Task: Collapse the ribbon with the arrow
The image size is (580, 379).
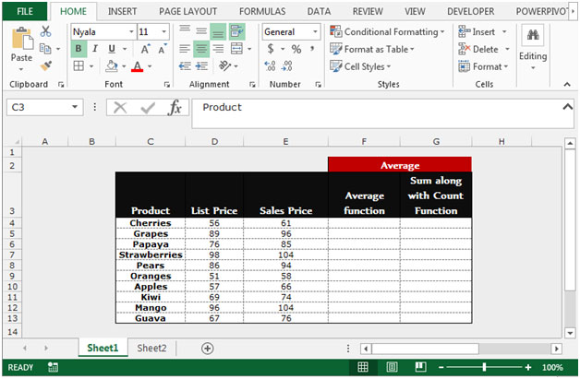Action: (x=567, y=85)
